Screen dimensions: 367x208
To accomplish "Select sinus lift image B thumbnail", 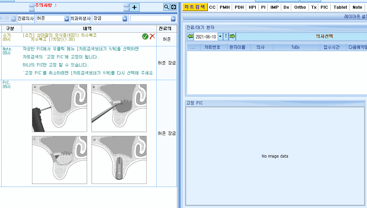I will coord(119,108).
